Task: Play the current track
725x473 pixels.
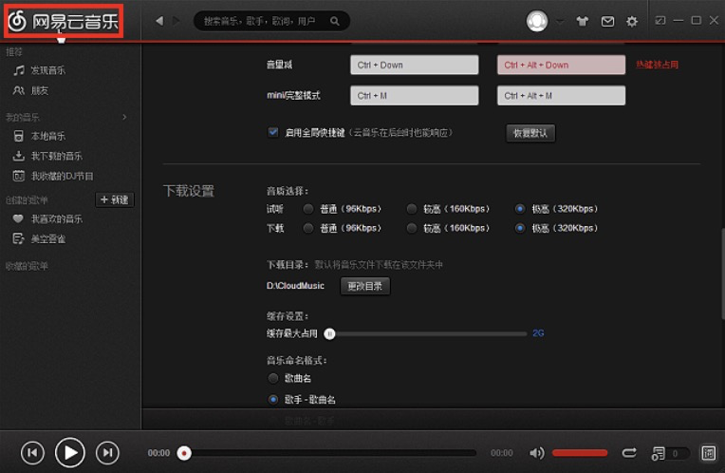Action: pyautogui.click(x=70, y=452)
